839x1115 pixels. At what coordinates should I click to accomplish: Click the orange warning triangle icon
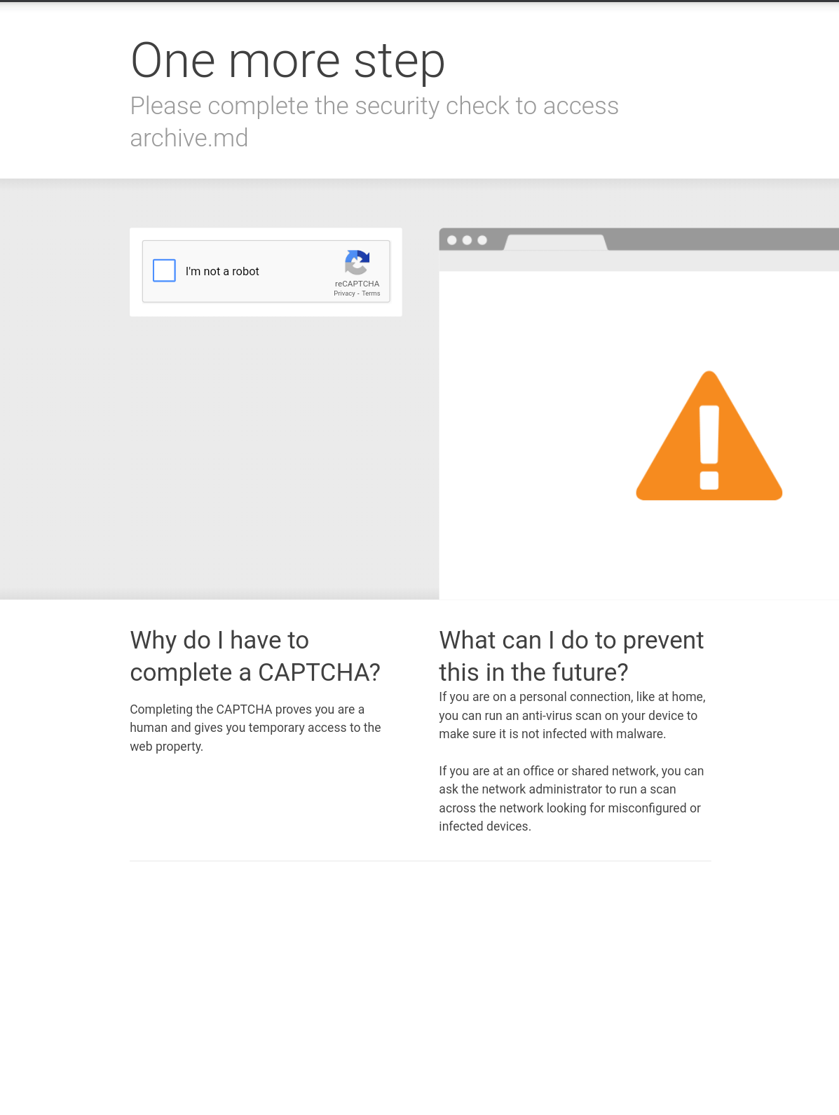[709, 436]
